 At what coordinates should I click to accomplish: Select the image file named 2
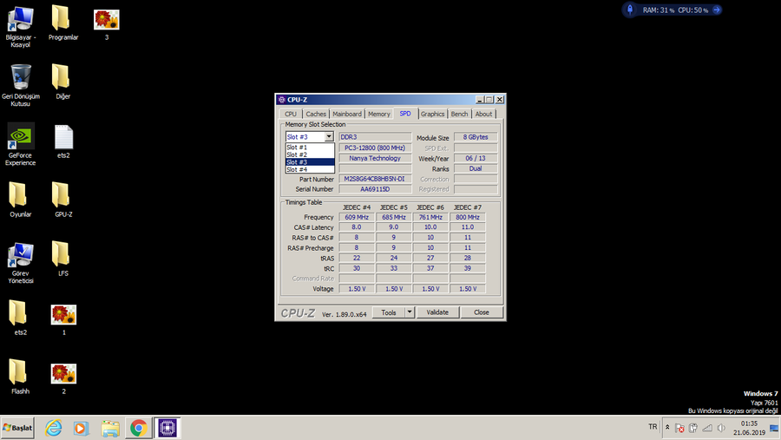pos(63,378)
